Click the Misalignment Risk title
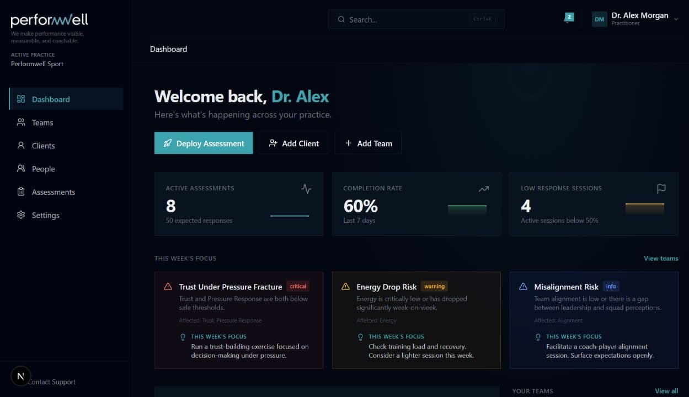This screenshot has width=689, height=397. tap(566, 287)
